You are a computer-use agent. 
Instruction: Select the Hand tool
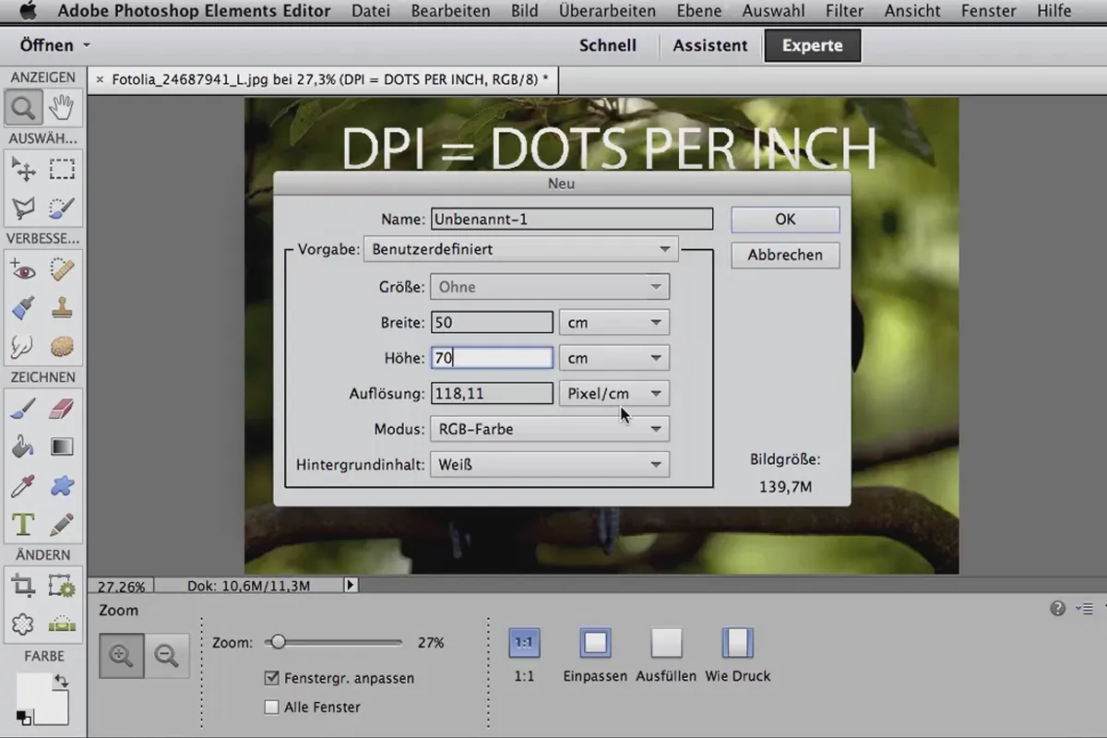point(62,108)
